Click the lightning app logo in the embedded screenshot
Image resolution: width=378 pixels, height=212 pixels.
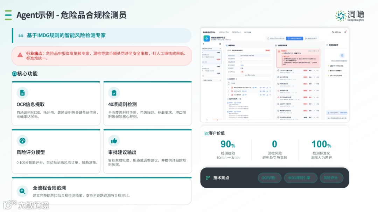(206, 38)
